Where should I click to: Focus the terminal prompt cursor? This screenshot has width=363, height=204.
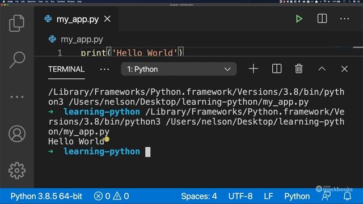click(x=147, y=152)
